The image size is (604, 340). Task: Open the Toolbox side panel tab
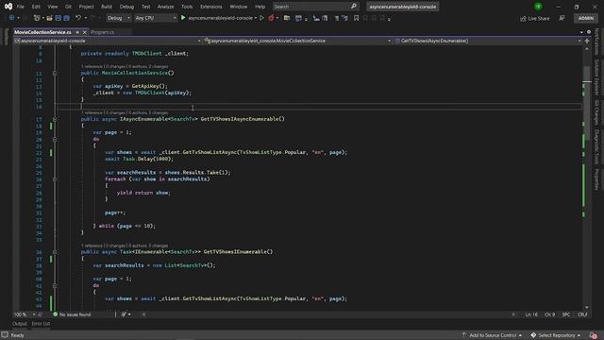(6, 37)
